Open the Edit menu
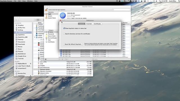Screen dimensions: 180x101 click(x=19, y=1)
